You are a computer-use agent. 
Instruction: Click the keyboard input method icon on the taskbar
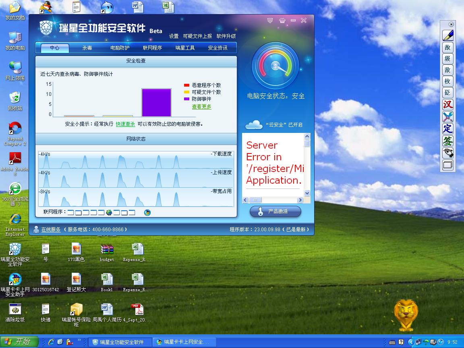(392, 342)
